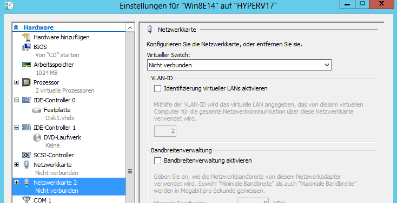The height and width of the screenshot is (203, 397).
Task: Select the first Netzwerkkarte entry
Action: click(x=52, y=165)
